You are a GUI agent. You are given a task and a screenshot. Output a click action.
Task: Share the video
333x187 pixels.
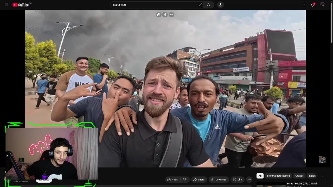pos(198,179)
